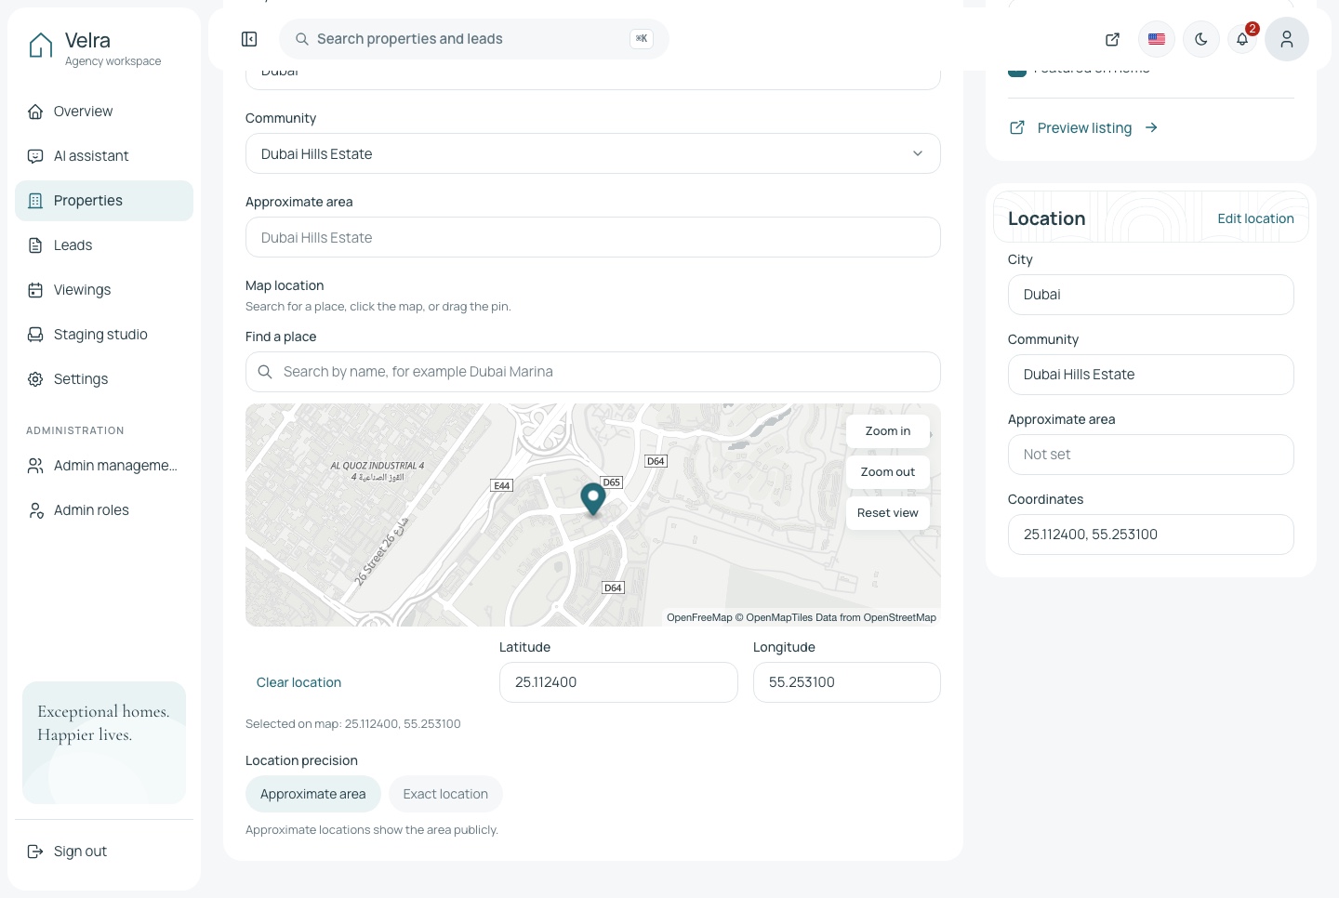This screenshot has height=898, width=1339.
Task: Toggle dark mode moon icon
Action: click(1201, 39)
